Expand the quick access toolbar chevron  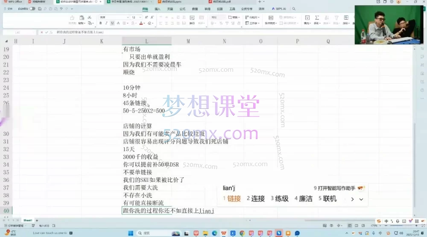coord(72,9)
